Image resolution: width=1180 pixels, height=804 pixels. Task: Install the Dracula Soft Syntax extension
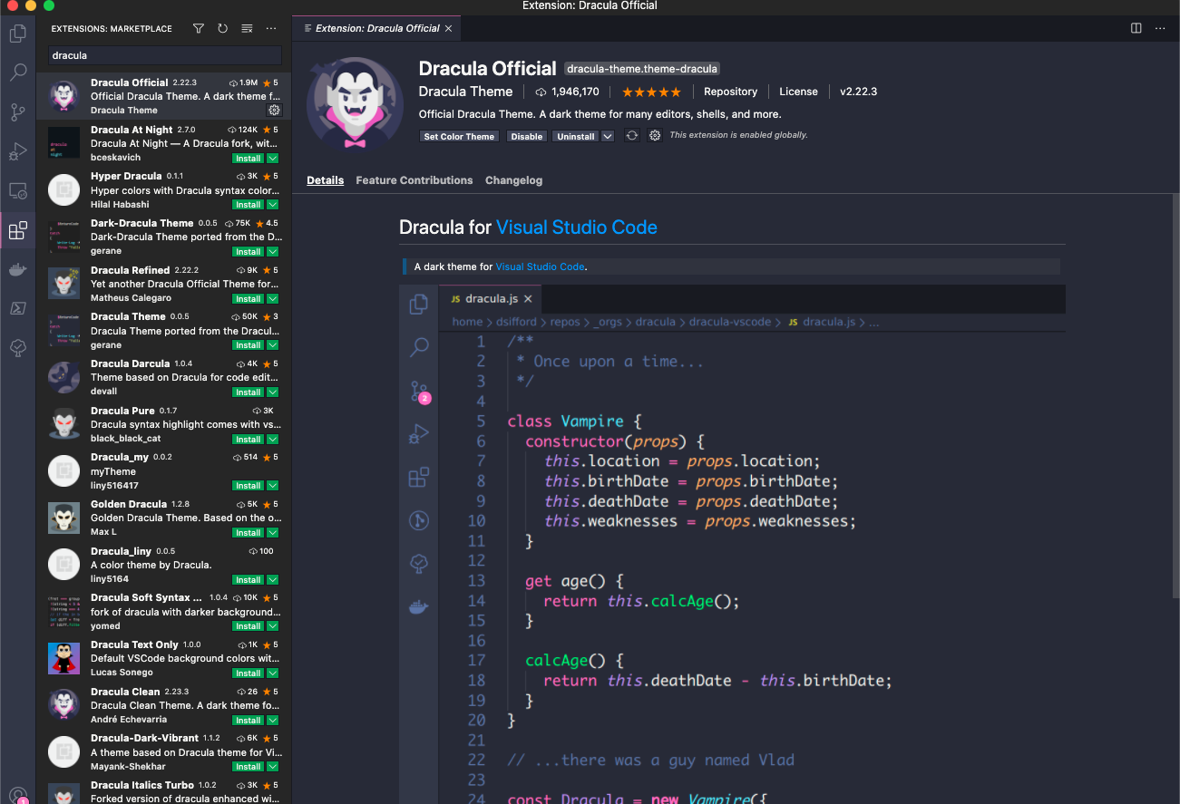pos(249,626)
